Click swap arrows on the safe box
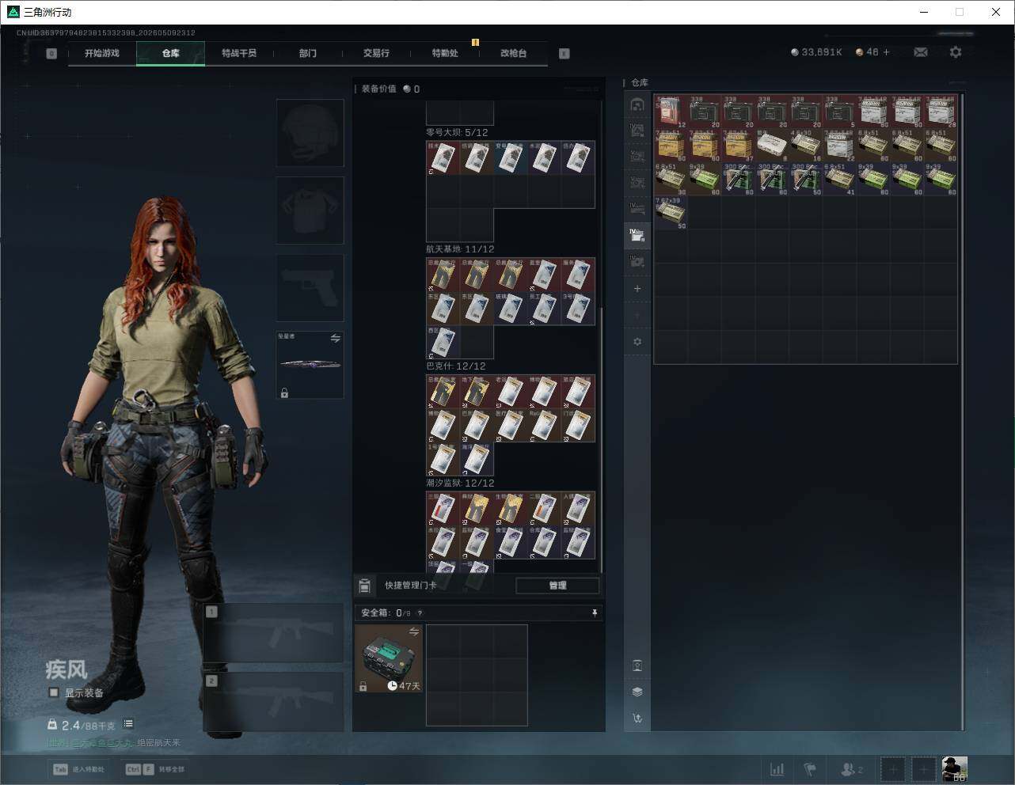1015x785 pixels. pyautogui.click(x=414, y=631)
